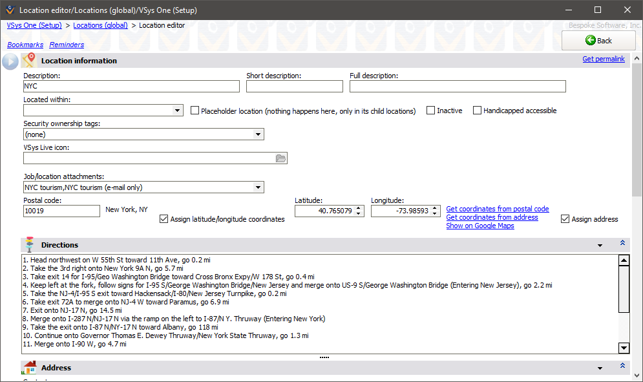Open the Job/location attachments dropdown
This screenshot has height=382, width=643.
258,187
